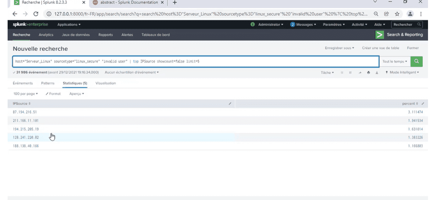Click the green health status indicator icon

253,25
